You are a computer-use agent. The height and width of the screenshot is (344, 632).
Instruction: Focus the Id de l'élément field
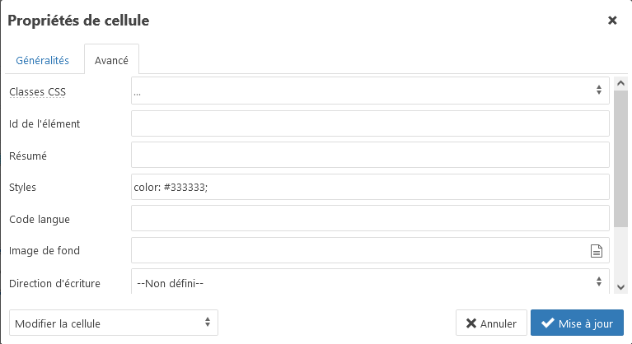[x=370, y=123]
